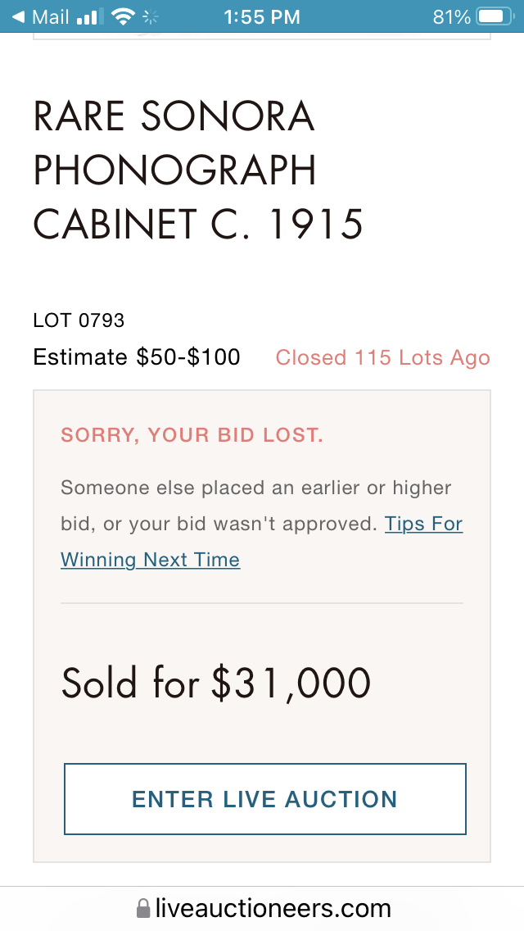
Task: Click the LOT 0793 label
Action: point(79,320)
